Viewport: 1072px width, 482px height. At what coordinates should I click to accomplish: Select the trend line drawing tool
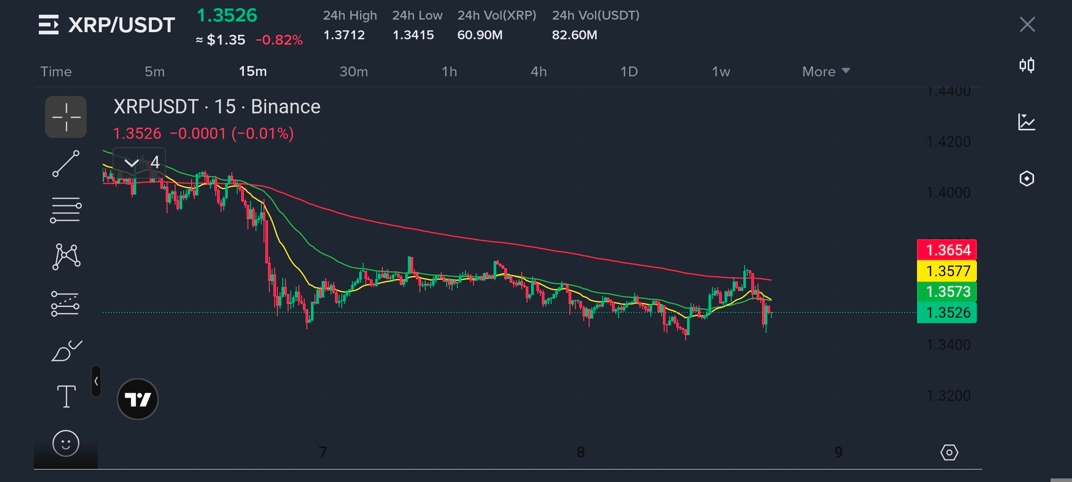pos(66,163)
